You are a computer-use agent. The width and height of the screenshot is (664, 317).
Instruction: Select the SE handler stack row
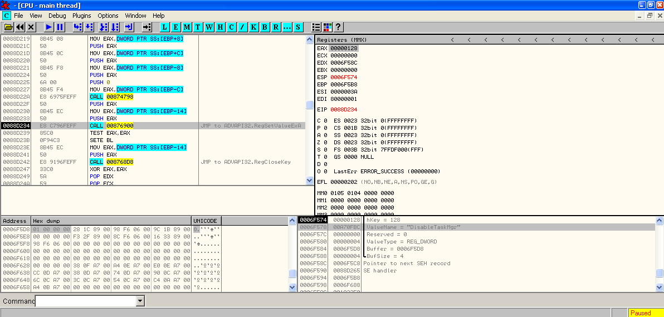tap(477, 270)
